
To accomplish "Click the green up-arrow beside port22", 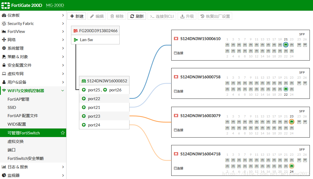I will [x=84, y=99].
